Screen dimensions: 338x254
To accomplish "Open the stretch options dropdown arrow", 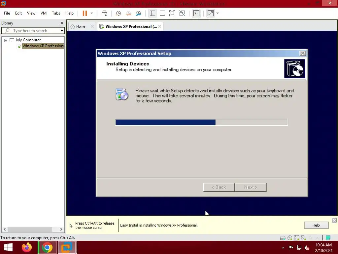I will (x=218, y=13).
